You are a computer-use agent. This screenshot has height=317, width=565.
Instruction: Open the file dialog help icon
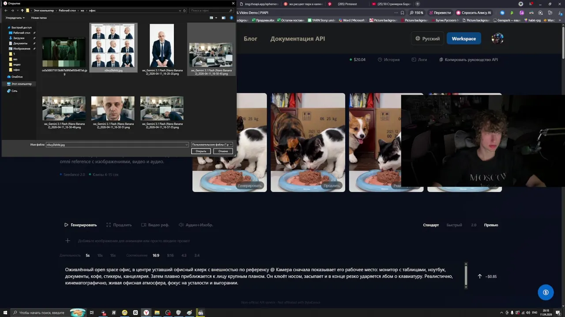[x=231, y=18]
